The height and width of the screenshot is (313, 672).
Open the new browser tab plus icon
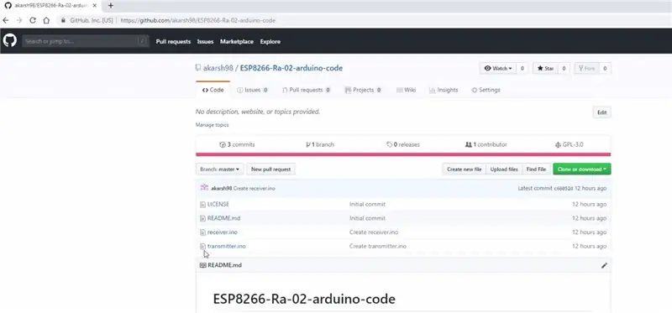point(111,6)
